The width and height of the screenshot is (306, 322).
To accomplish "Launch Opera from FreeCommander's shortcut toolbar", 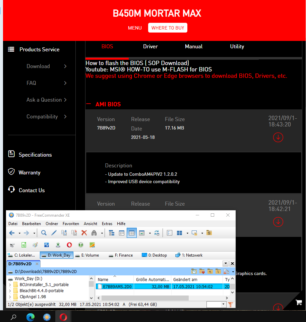I will click(69, 245).
